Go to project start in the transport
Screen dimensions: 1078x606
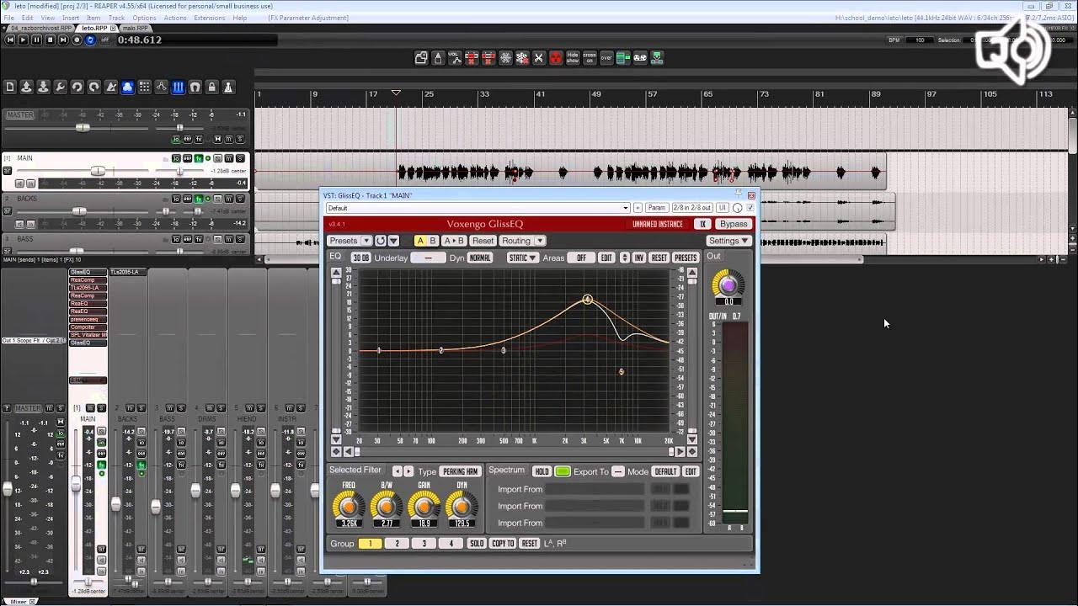tap(9, 40)
